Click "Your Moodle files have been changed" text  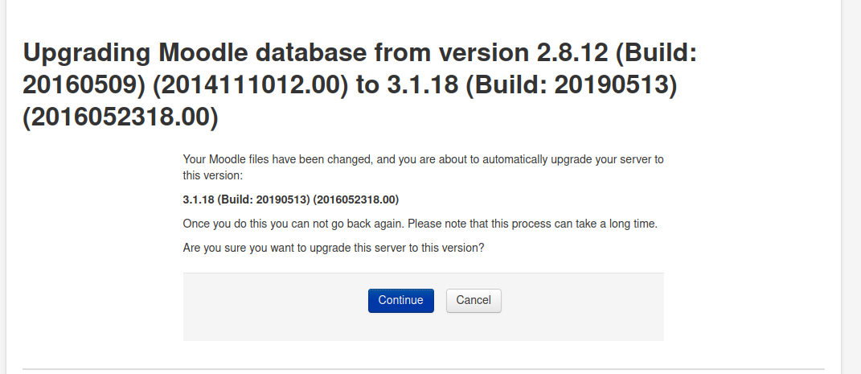[278, 160]
